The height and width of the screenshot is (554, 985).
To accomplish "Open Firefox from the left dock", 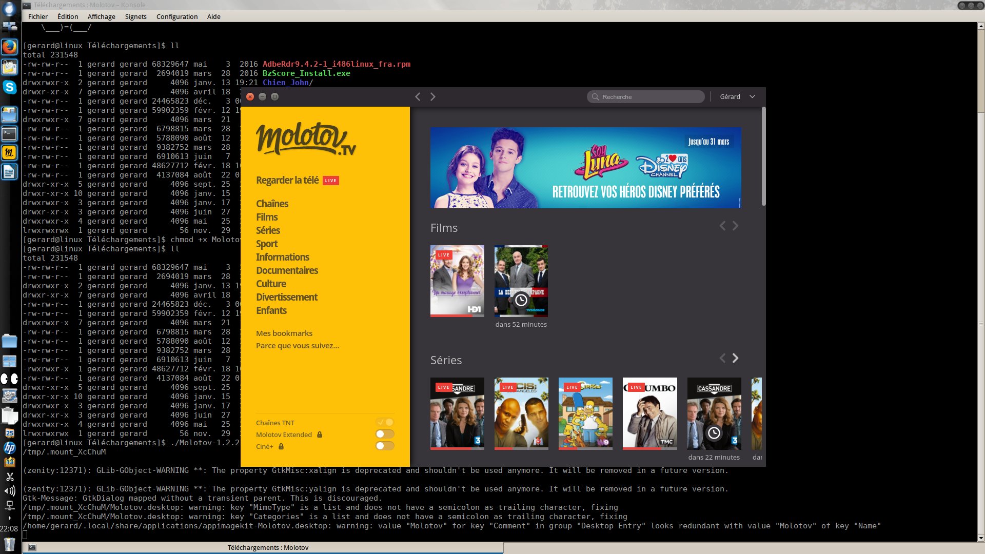I will pos(9,47).
